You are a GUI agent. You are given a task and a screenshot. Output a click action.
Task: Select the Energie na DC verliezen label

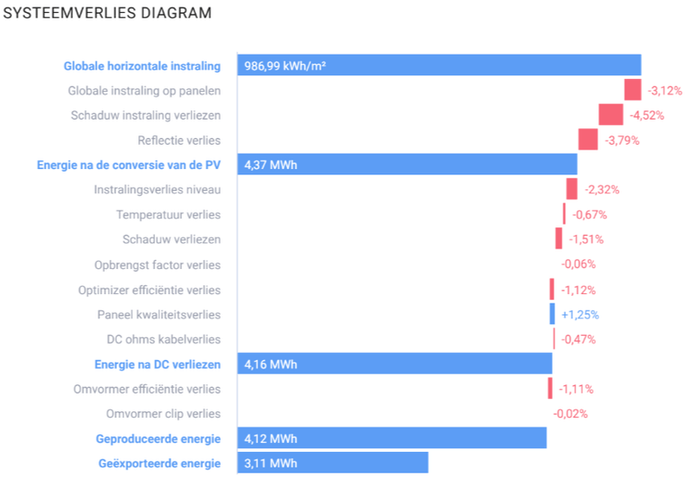point(157,364)
